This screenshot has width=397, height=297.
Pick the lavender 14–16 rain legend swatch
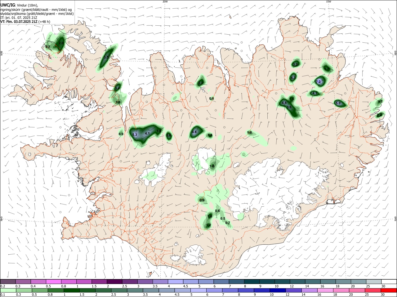tap(310, 290)
